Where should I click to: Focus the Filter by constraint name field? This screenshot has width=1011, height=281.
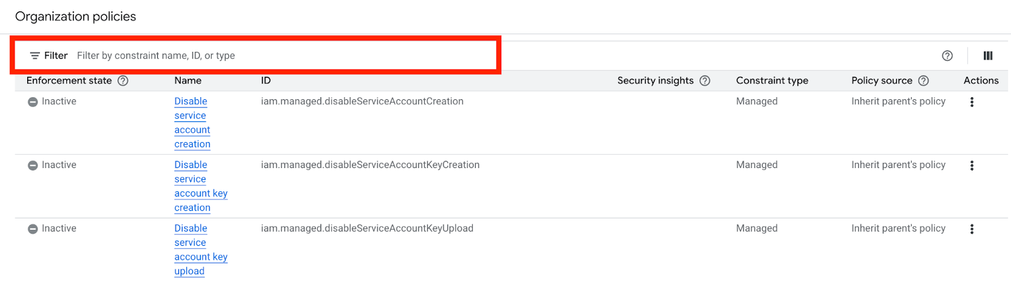pos(284,56)
